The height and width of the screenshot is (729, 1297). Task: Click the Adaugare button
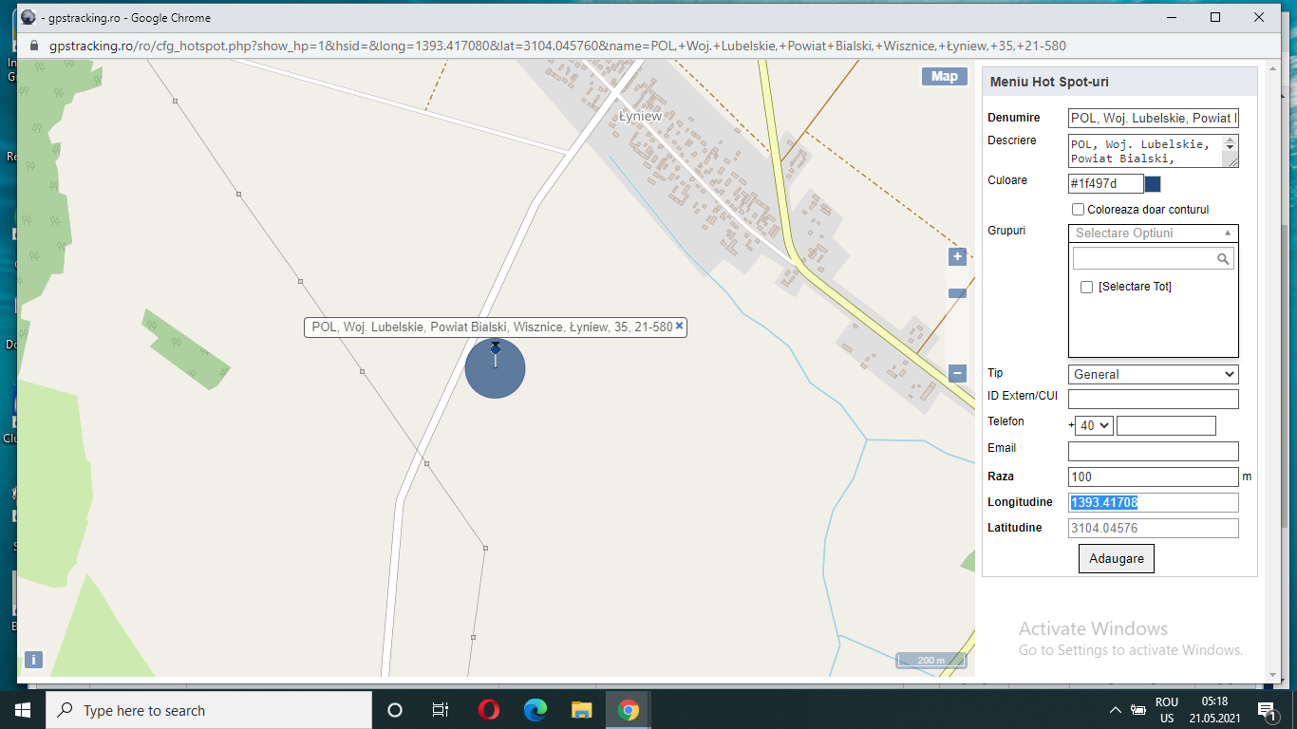(1116, 559)
